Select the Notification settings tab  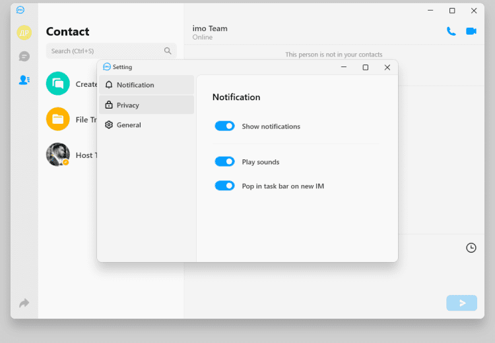pos(147,85)
